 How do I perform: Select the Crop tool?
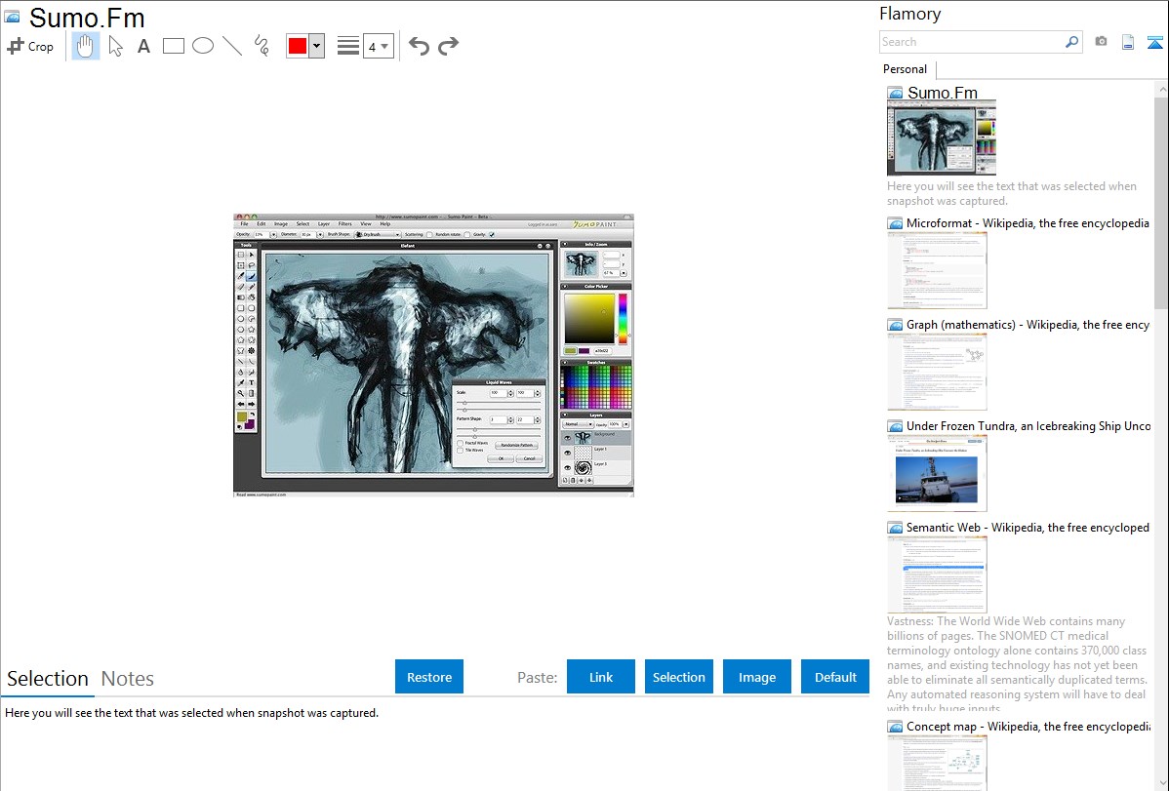(x=30, y=46)
